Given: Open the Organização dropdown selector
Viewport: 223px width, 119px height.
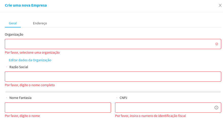Looking at the screenshot, I should [109, 44].
